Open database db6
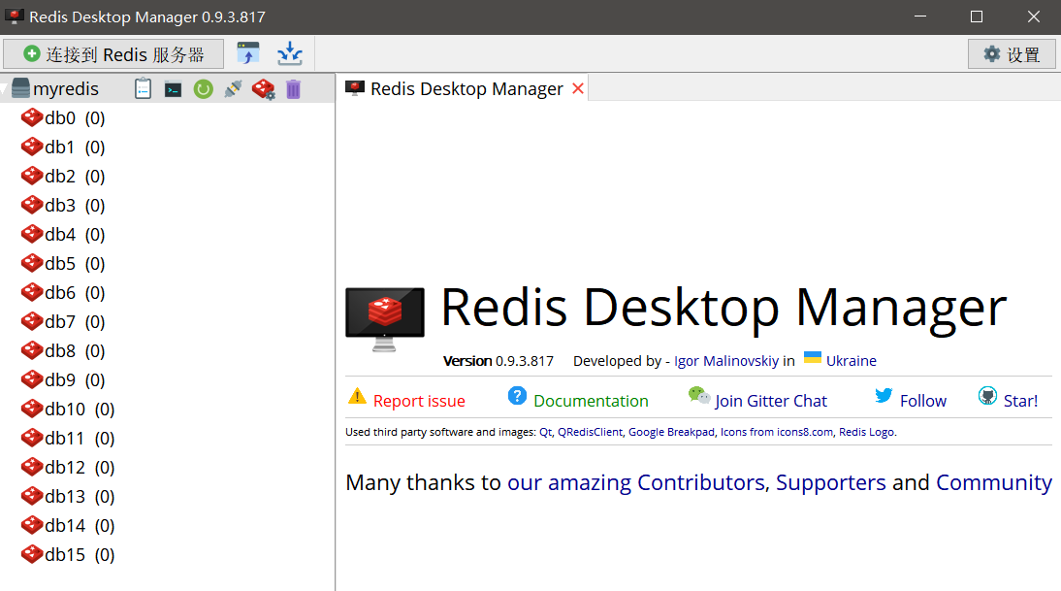 coord(63,292)
